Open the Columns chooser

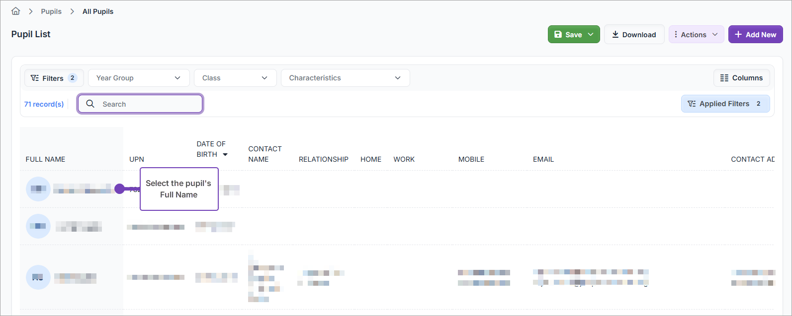tap(741, 78)
